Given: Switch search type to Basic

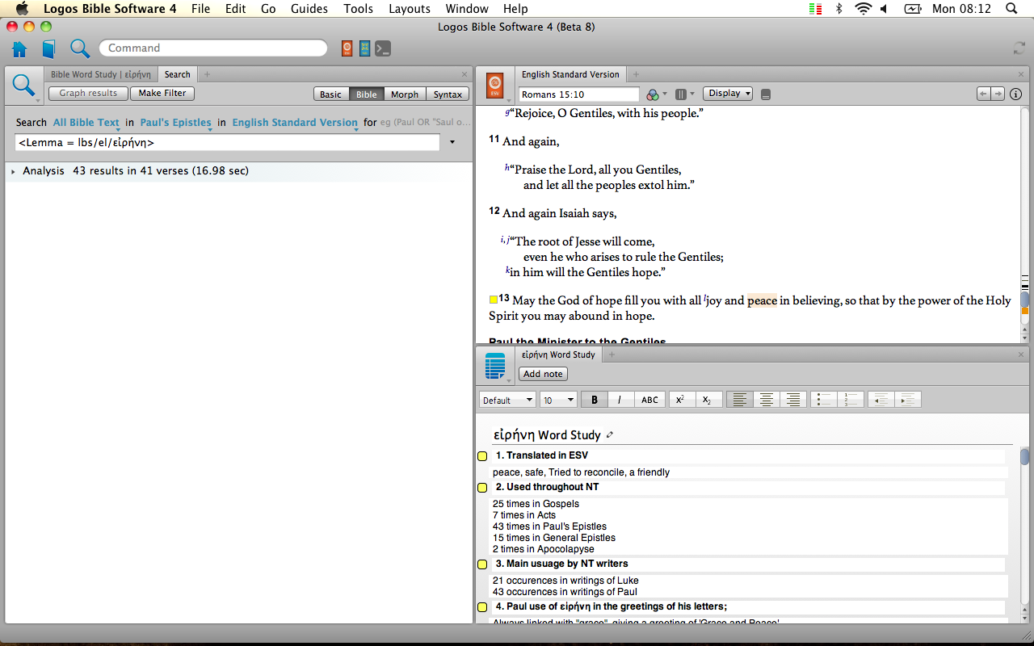Looking at the screenshot, I should (x=331, y=94).
